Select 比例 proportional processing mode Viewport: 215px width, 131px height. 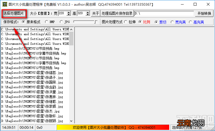pyautogui.click(x=144, y=22)
